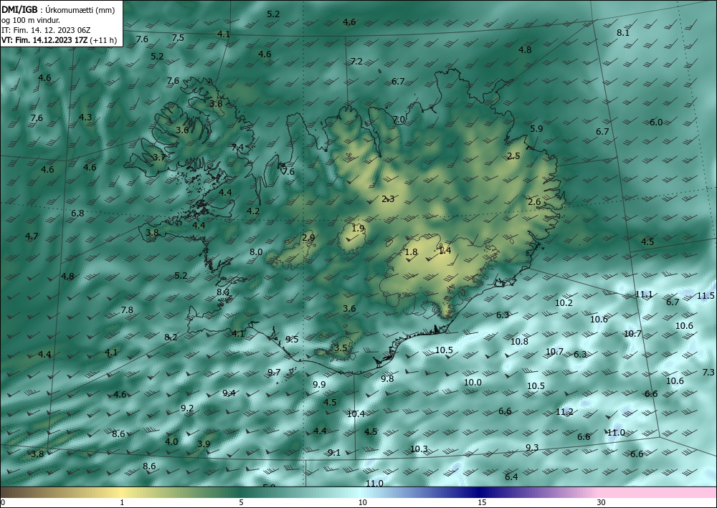Click the 6.0 value offshore
Viewport: 717px width, 508px height.
coord(656,123)
